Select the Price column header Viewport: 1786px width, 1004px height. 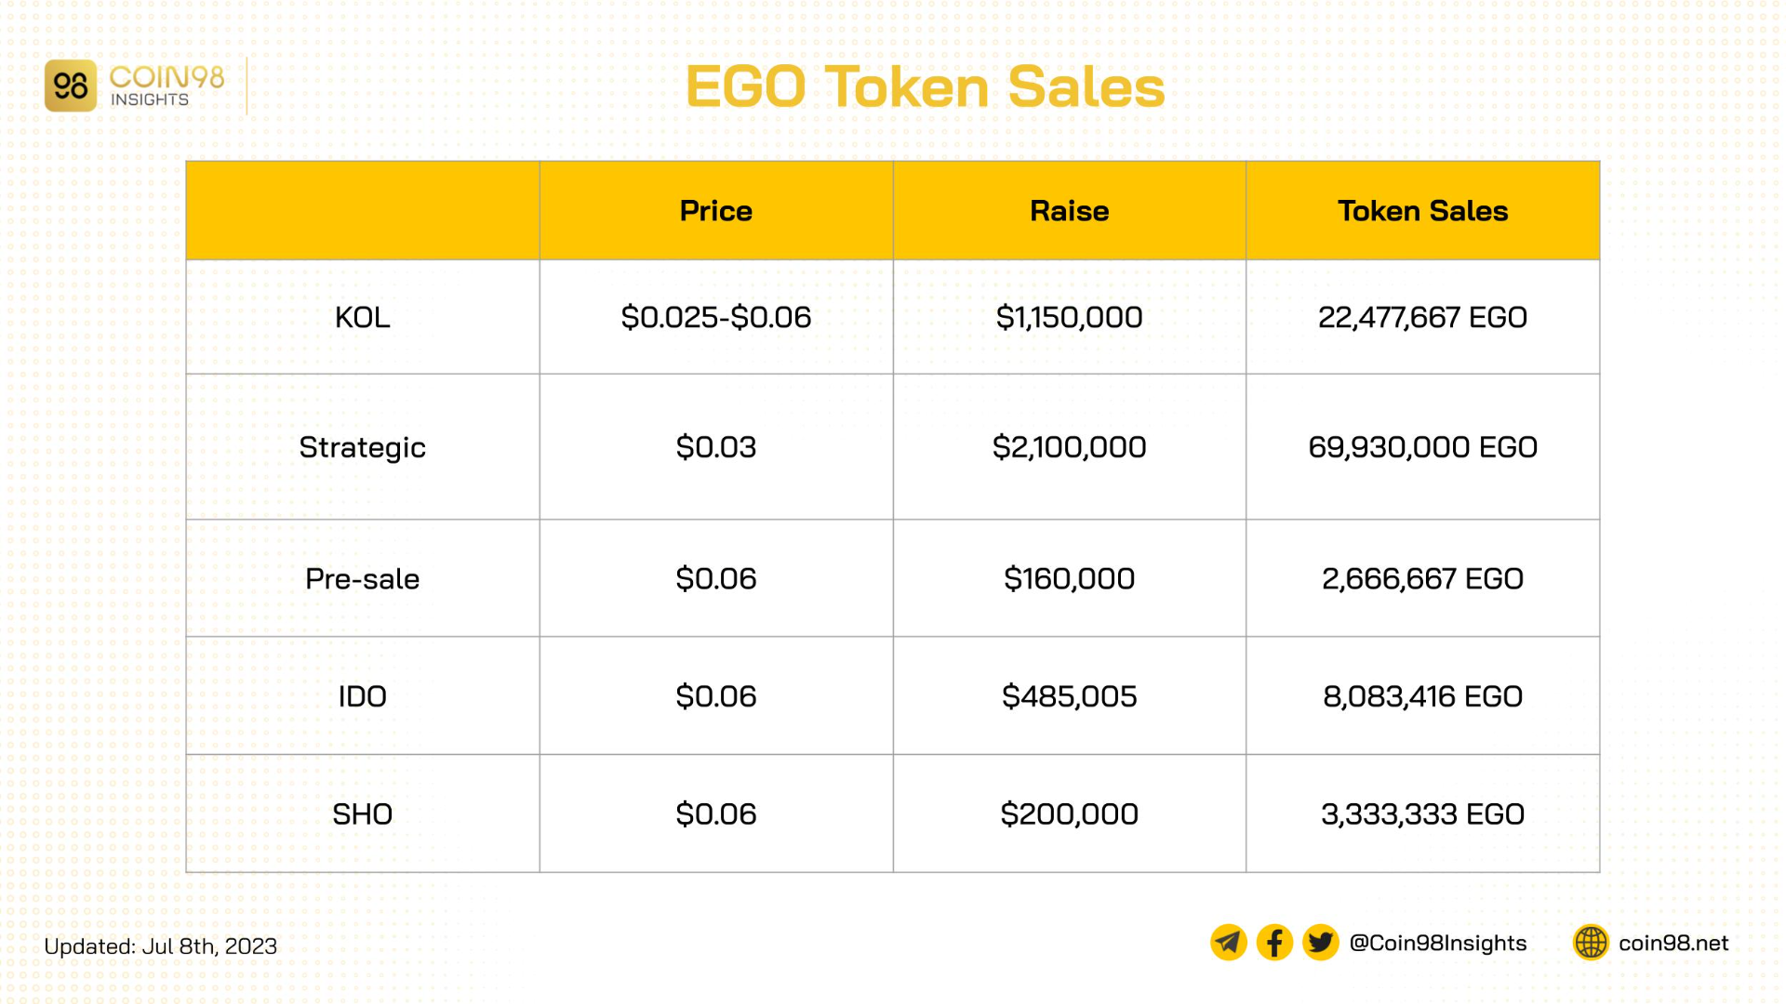(716, 211)
